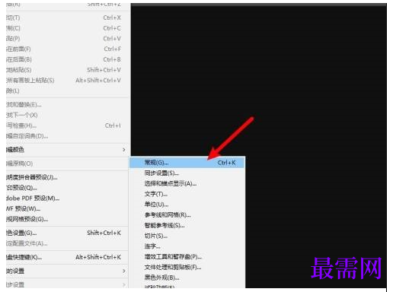Screen dimensions: 396x292
Task: Choose the Paste item with Ctrl+V shortcut
Action: [x=67, y=39]
